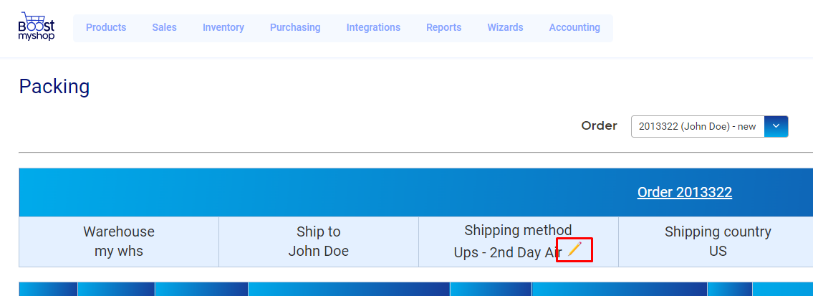Open the Inventory menu
The image size is (813, 296).
pos(223,27)
